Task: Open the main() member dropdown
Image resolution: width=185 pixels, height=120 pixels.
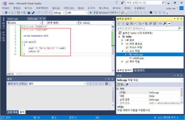Action: pos(113,23)
